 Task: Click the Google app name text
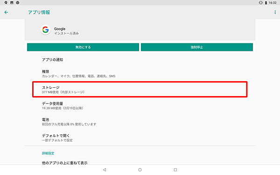point(60,29)
